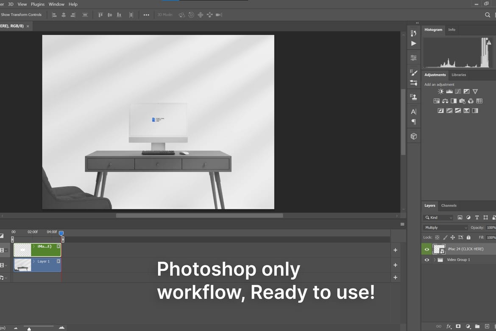
Task: Toggle pixel layer filter in Layers panel
Action: pos(460,218)
